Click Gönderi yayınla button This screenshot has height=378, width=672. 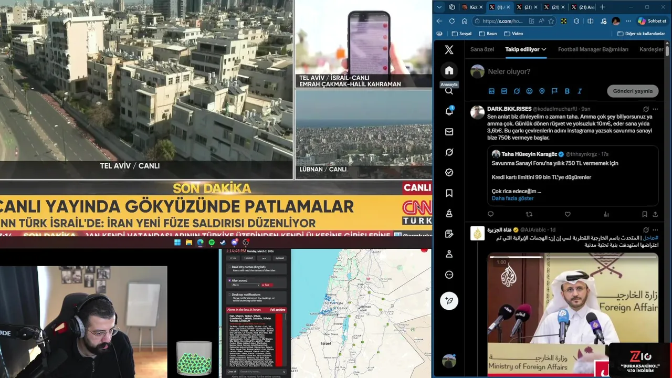[633, 91]
